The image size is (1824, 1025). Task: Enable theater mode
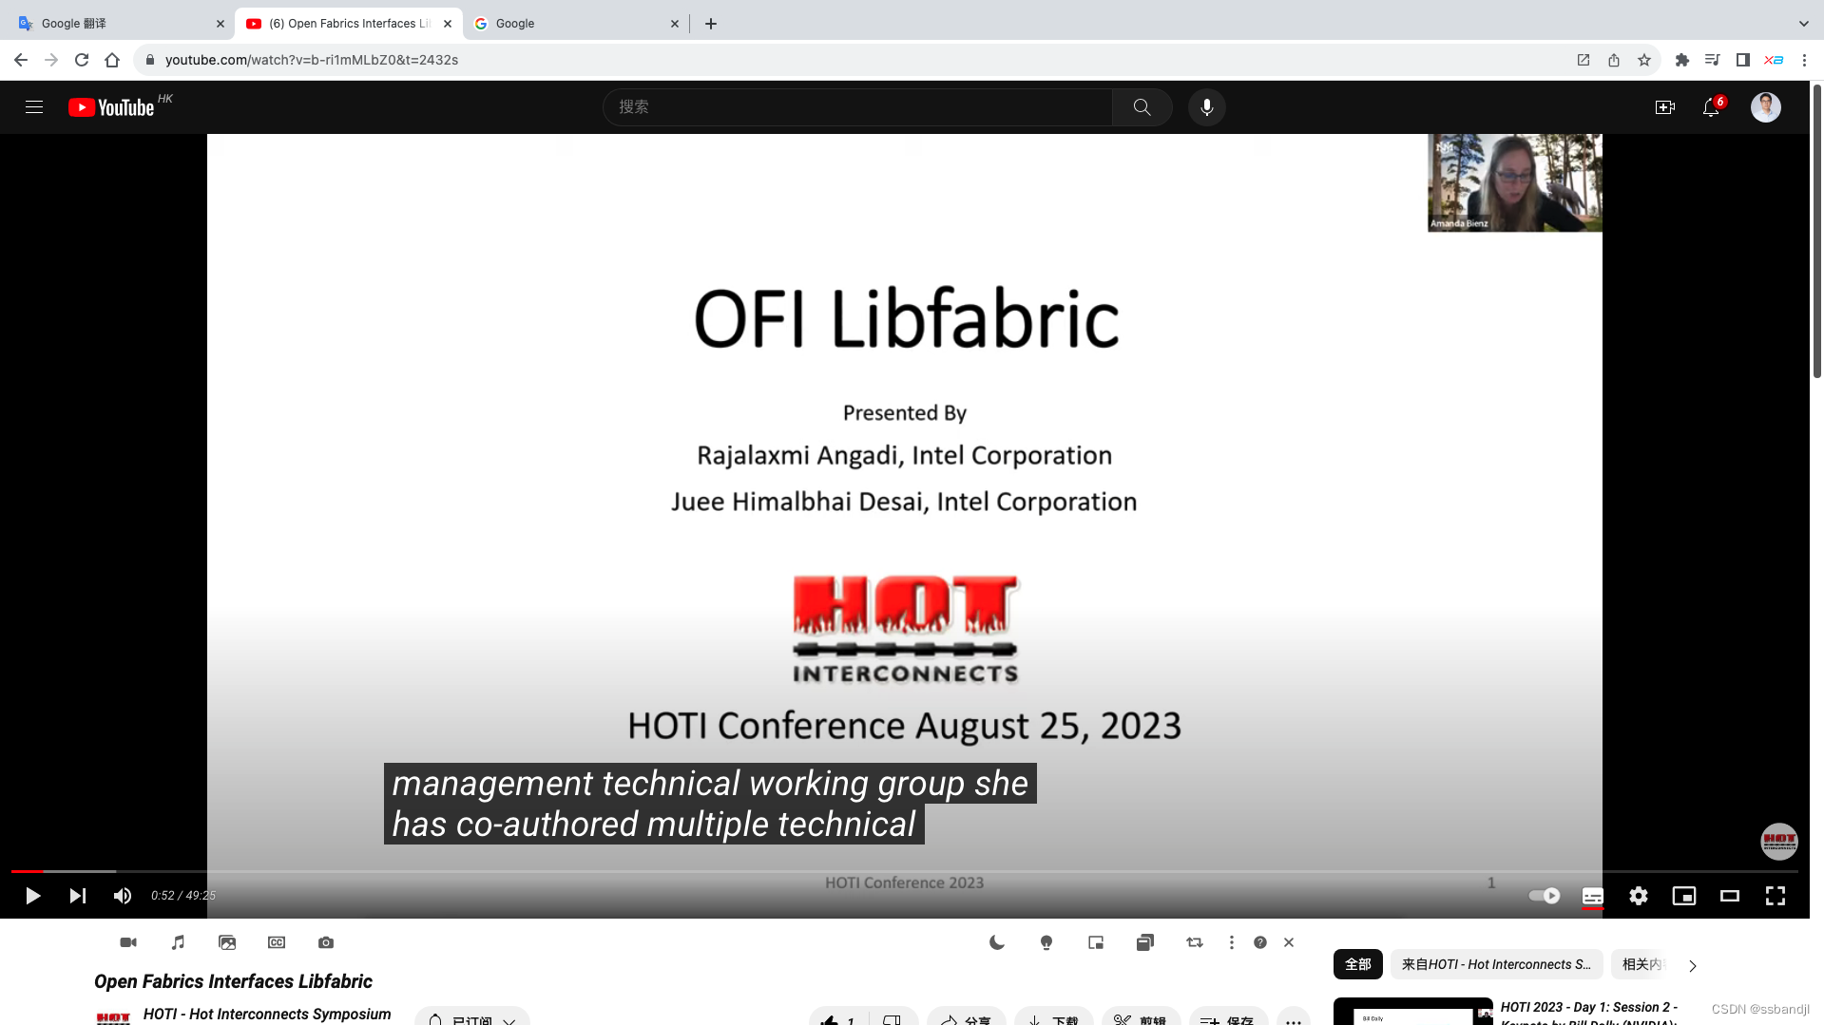(1730, 896)
